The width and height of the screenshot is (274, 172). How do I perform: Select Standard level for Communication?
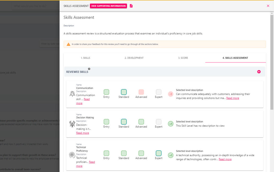point(124,92)
